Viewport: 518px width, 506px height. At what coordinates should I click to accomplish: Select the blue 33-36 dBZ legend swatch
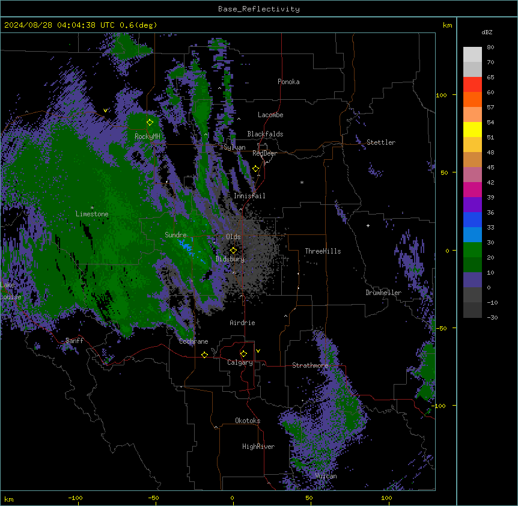[472, 219]
